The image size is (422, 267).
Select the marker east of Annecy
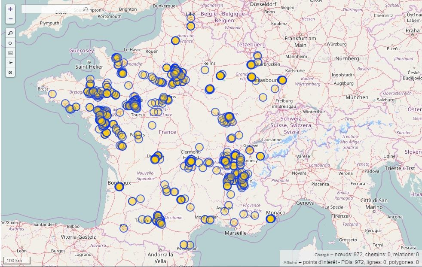click(260, 156)
